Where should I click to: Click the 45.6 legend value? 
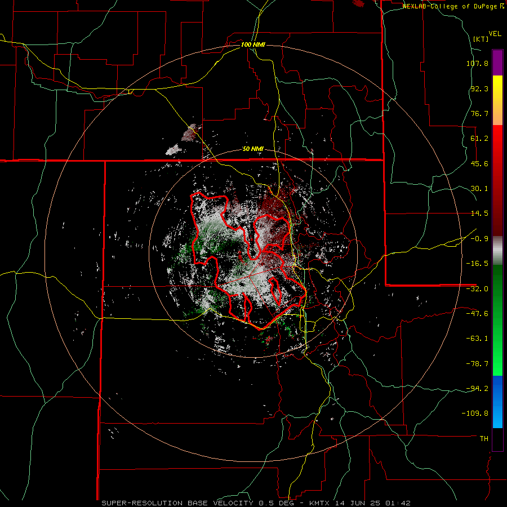click(x=479, y=163)
